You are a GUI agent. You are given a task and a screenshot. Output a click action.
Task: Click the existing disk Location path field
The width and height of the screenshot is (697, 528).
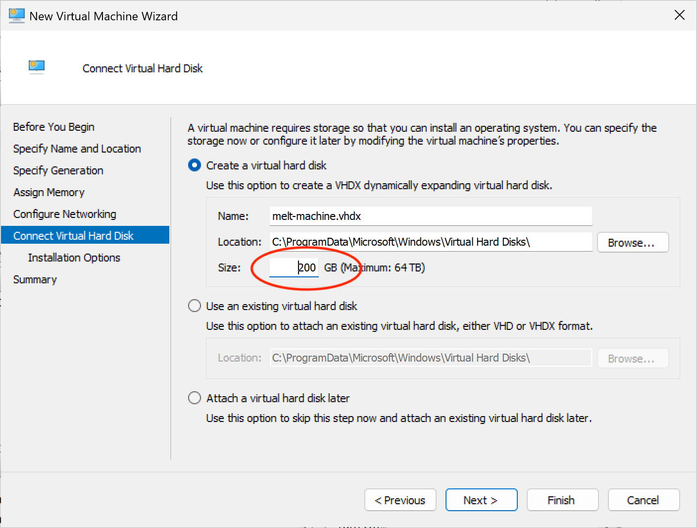click(x=431, y=358)
